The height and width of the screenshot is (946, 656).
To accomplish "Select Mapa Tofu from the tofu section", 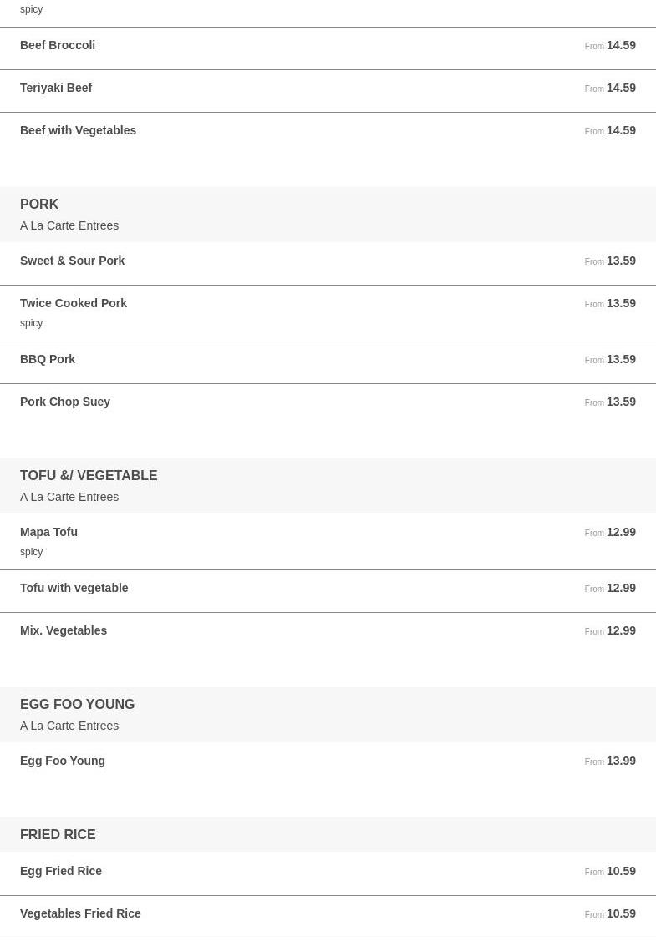I will (x=328, y=542).
